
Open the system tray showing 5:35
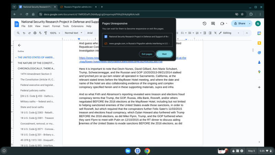pos(265,151)
